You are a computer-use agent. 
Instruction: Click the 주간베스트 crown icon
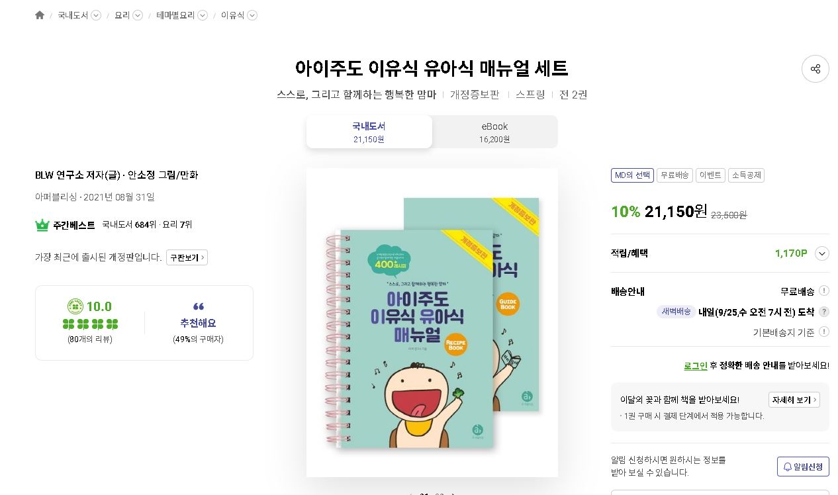(x=42, y=225)
